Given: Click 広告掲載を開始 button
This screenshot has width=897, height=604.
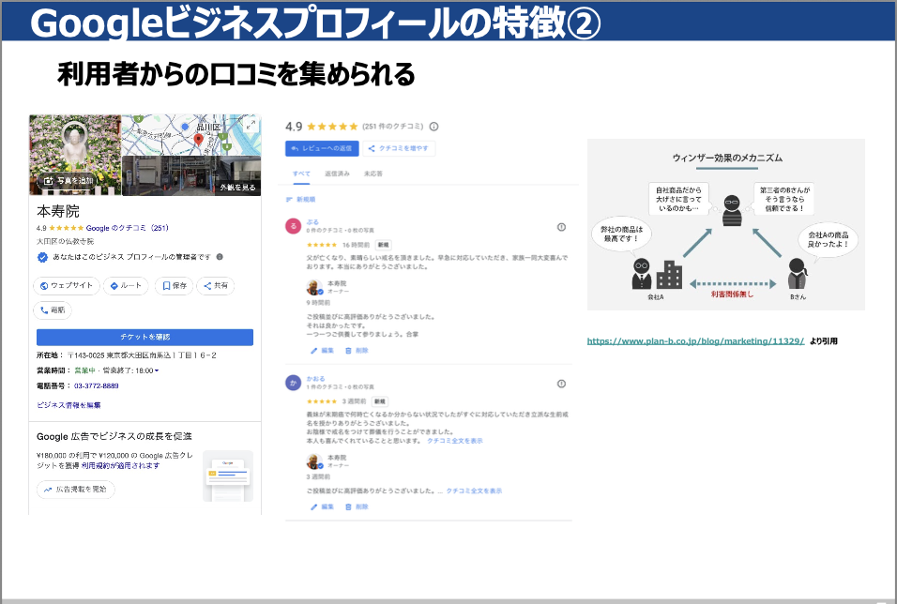Looking at the screenshot, I should (x=76, y=490).
